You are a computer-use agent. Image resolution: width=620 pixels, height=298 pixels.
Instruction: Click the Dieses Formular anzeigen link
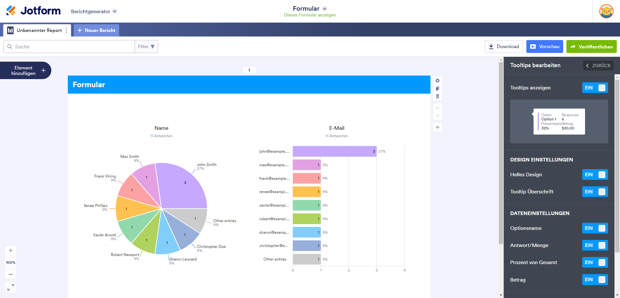310,15
